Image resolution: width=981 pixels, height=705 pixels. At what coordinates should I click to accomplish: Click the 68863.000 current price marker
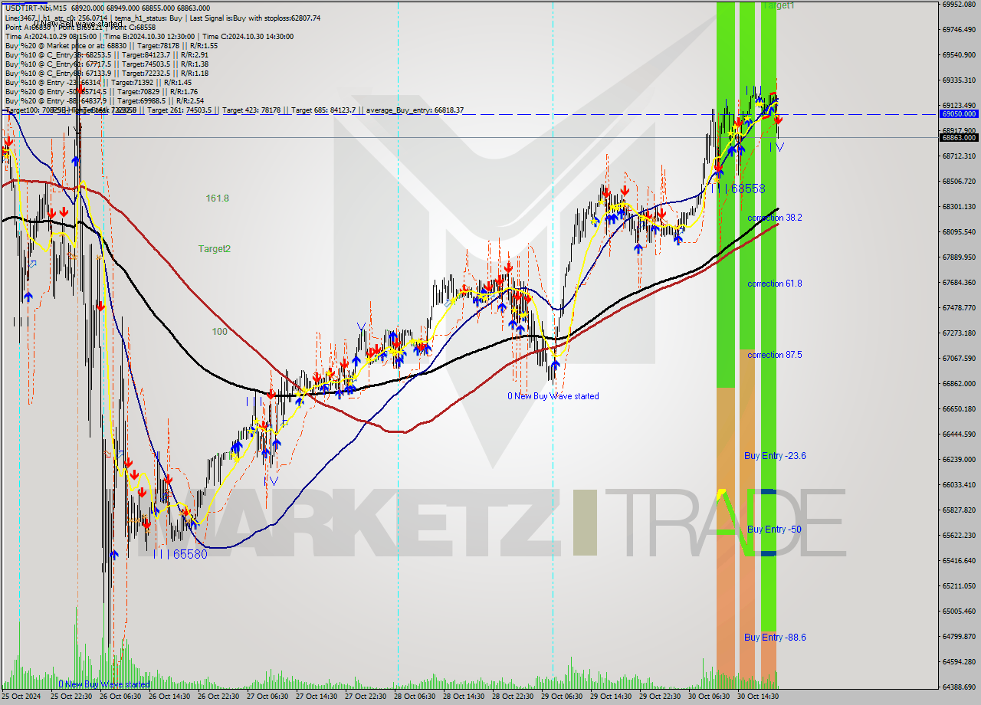pos(958,138)
